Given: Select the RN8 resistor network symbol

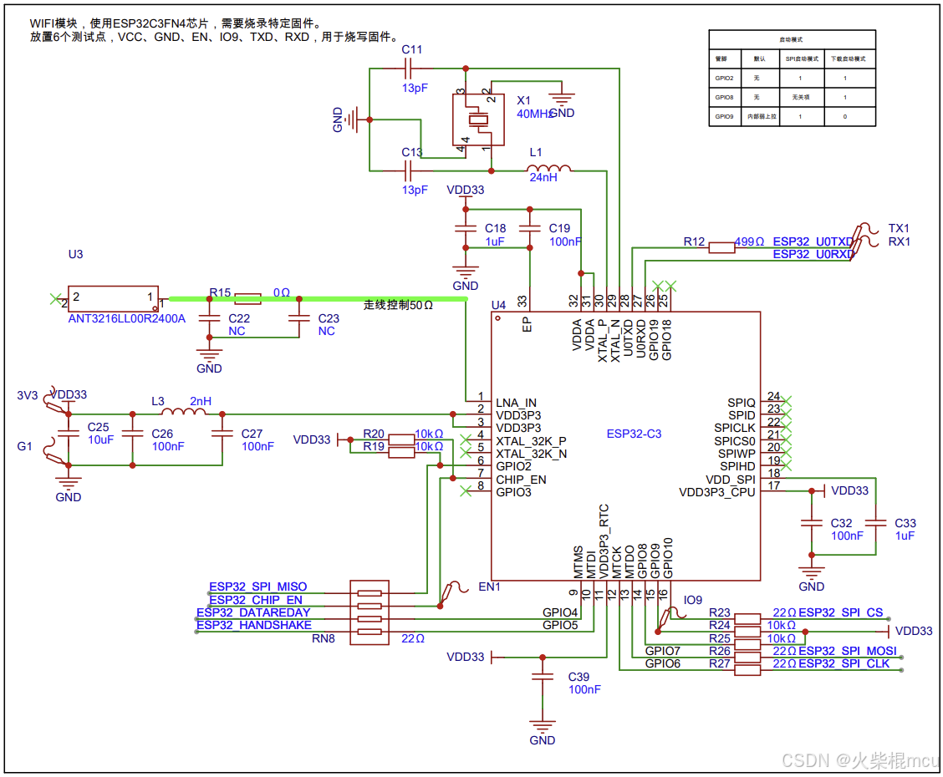Looking at the screenshot, I should pyautogui.click(x=370, y=612).
